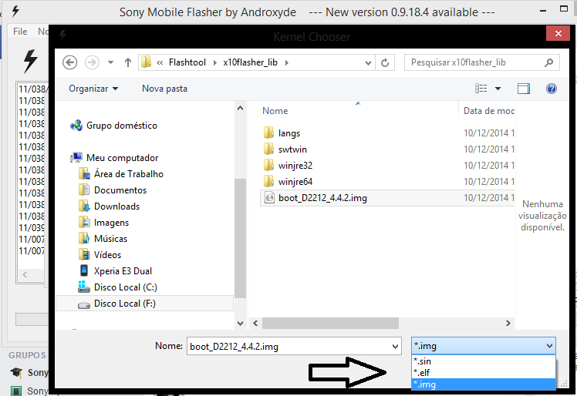Click the Grupo doméstico homegroup icon

tap(76, 126)
